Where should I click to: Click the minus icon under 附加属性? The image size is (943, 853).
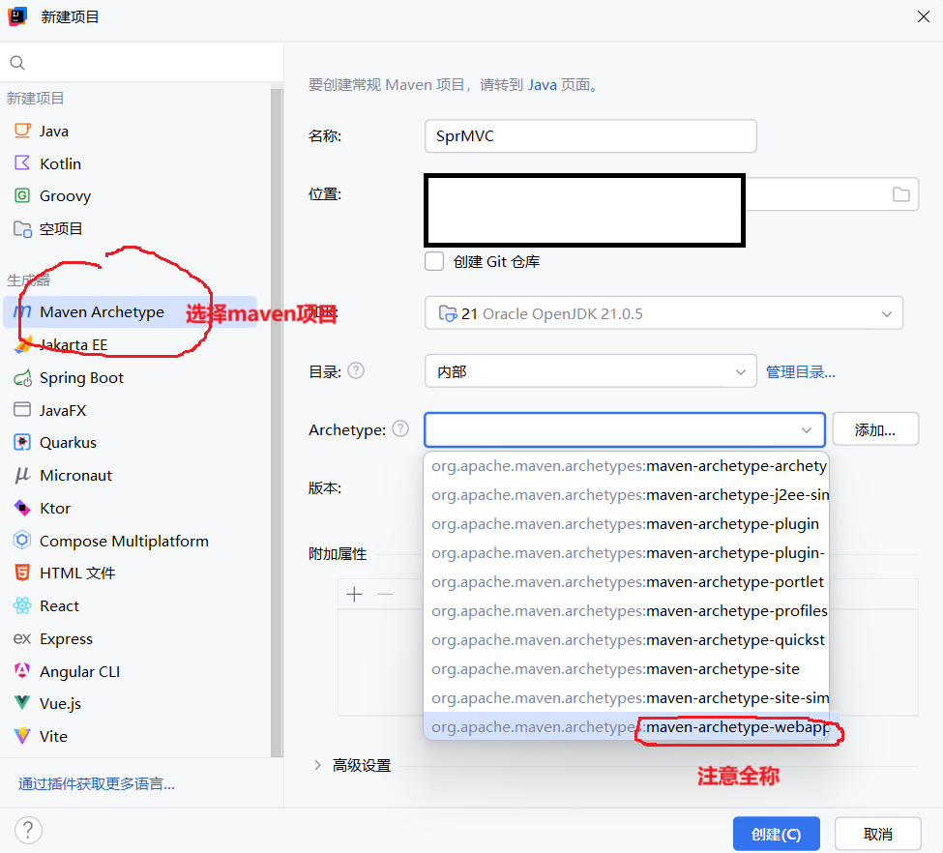[385, 595]
